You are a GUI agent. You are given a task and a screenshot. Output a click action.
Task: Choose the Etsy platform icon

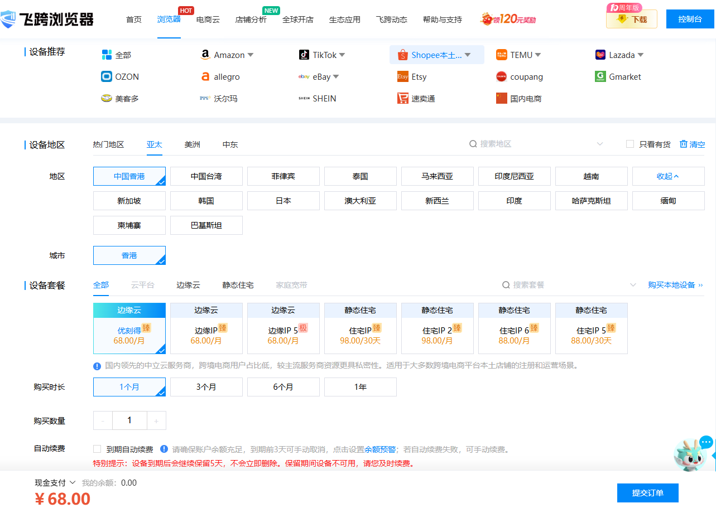click(403, 77)
